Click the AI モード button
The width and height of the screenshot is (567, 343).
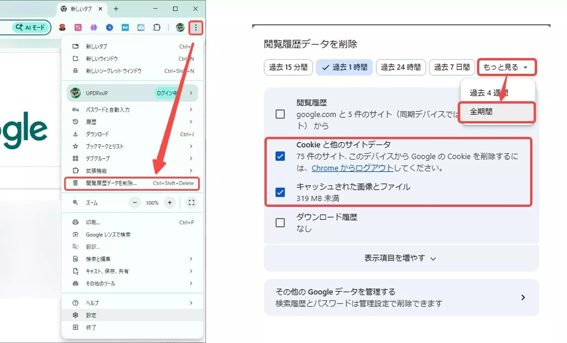coord(31,27)
